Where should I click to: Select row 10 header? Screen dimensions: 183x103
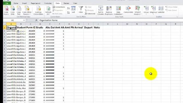[5, 55]
